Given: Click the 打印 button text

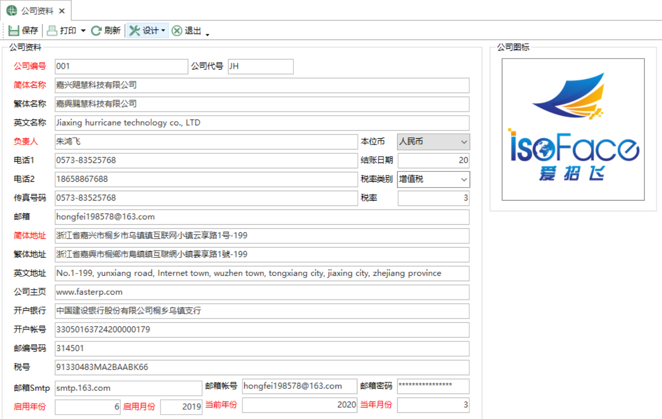Looking at the screenshot, I should (x=68, y=30).
